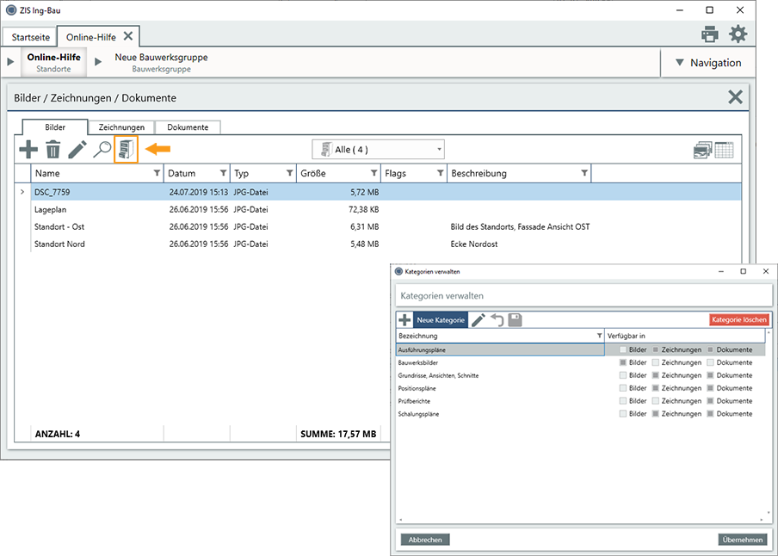Toggle Dokumente checkbox for Prüfberichte
Image resolution: width=778 pixels, height=556 pixels.
(x=710, y=401)
